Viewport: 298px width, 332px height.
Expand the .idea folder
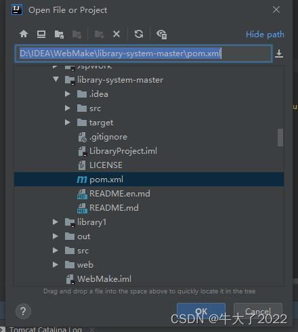click(x=68, y=94)
